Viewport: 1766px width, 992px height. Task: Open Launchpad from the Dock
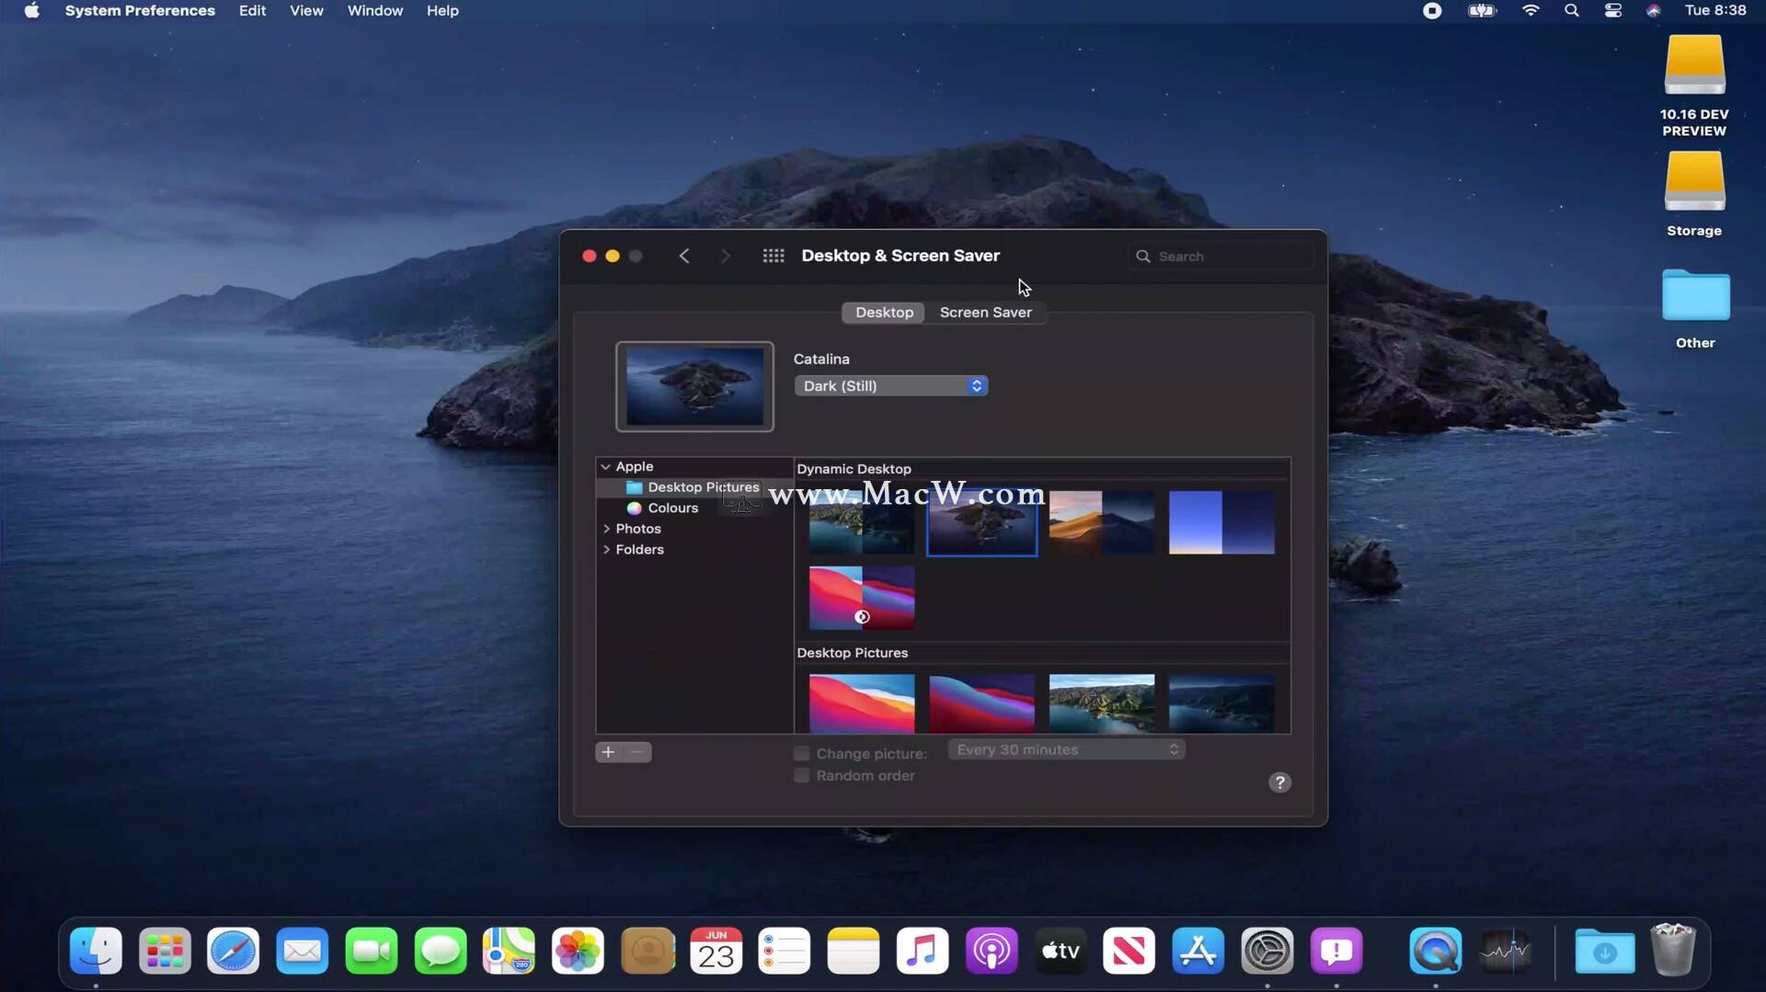(165, 951)
